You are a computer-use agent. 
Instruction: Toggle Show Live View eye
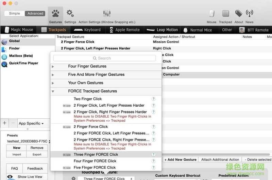tap(10, 177)
